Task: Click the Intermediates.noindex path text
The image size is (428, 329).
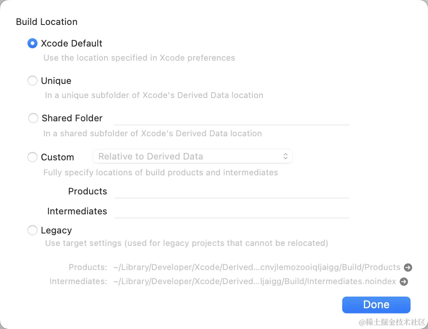Action: [x=254, y=282]
